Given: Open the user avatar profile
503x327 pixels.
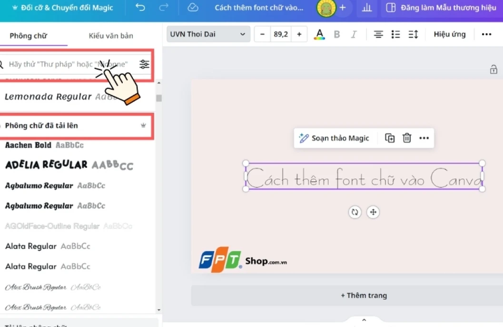Looking at the screenshot, I should (x=326, y=8).
